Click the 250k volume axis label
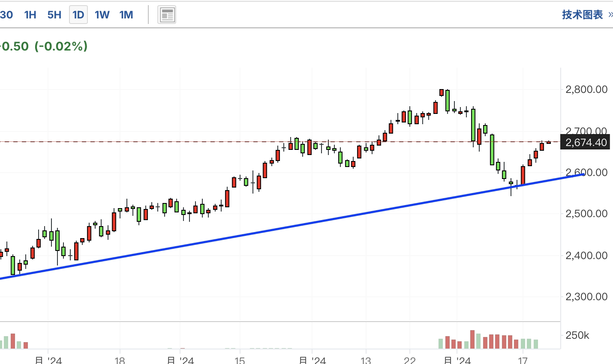The image size is (613, 364). pyautogui.click(x=577, y=335)
